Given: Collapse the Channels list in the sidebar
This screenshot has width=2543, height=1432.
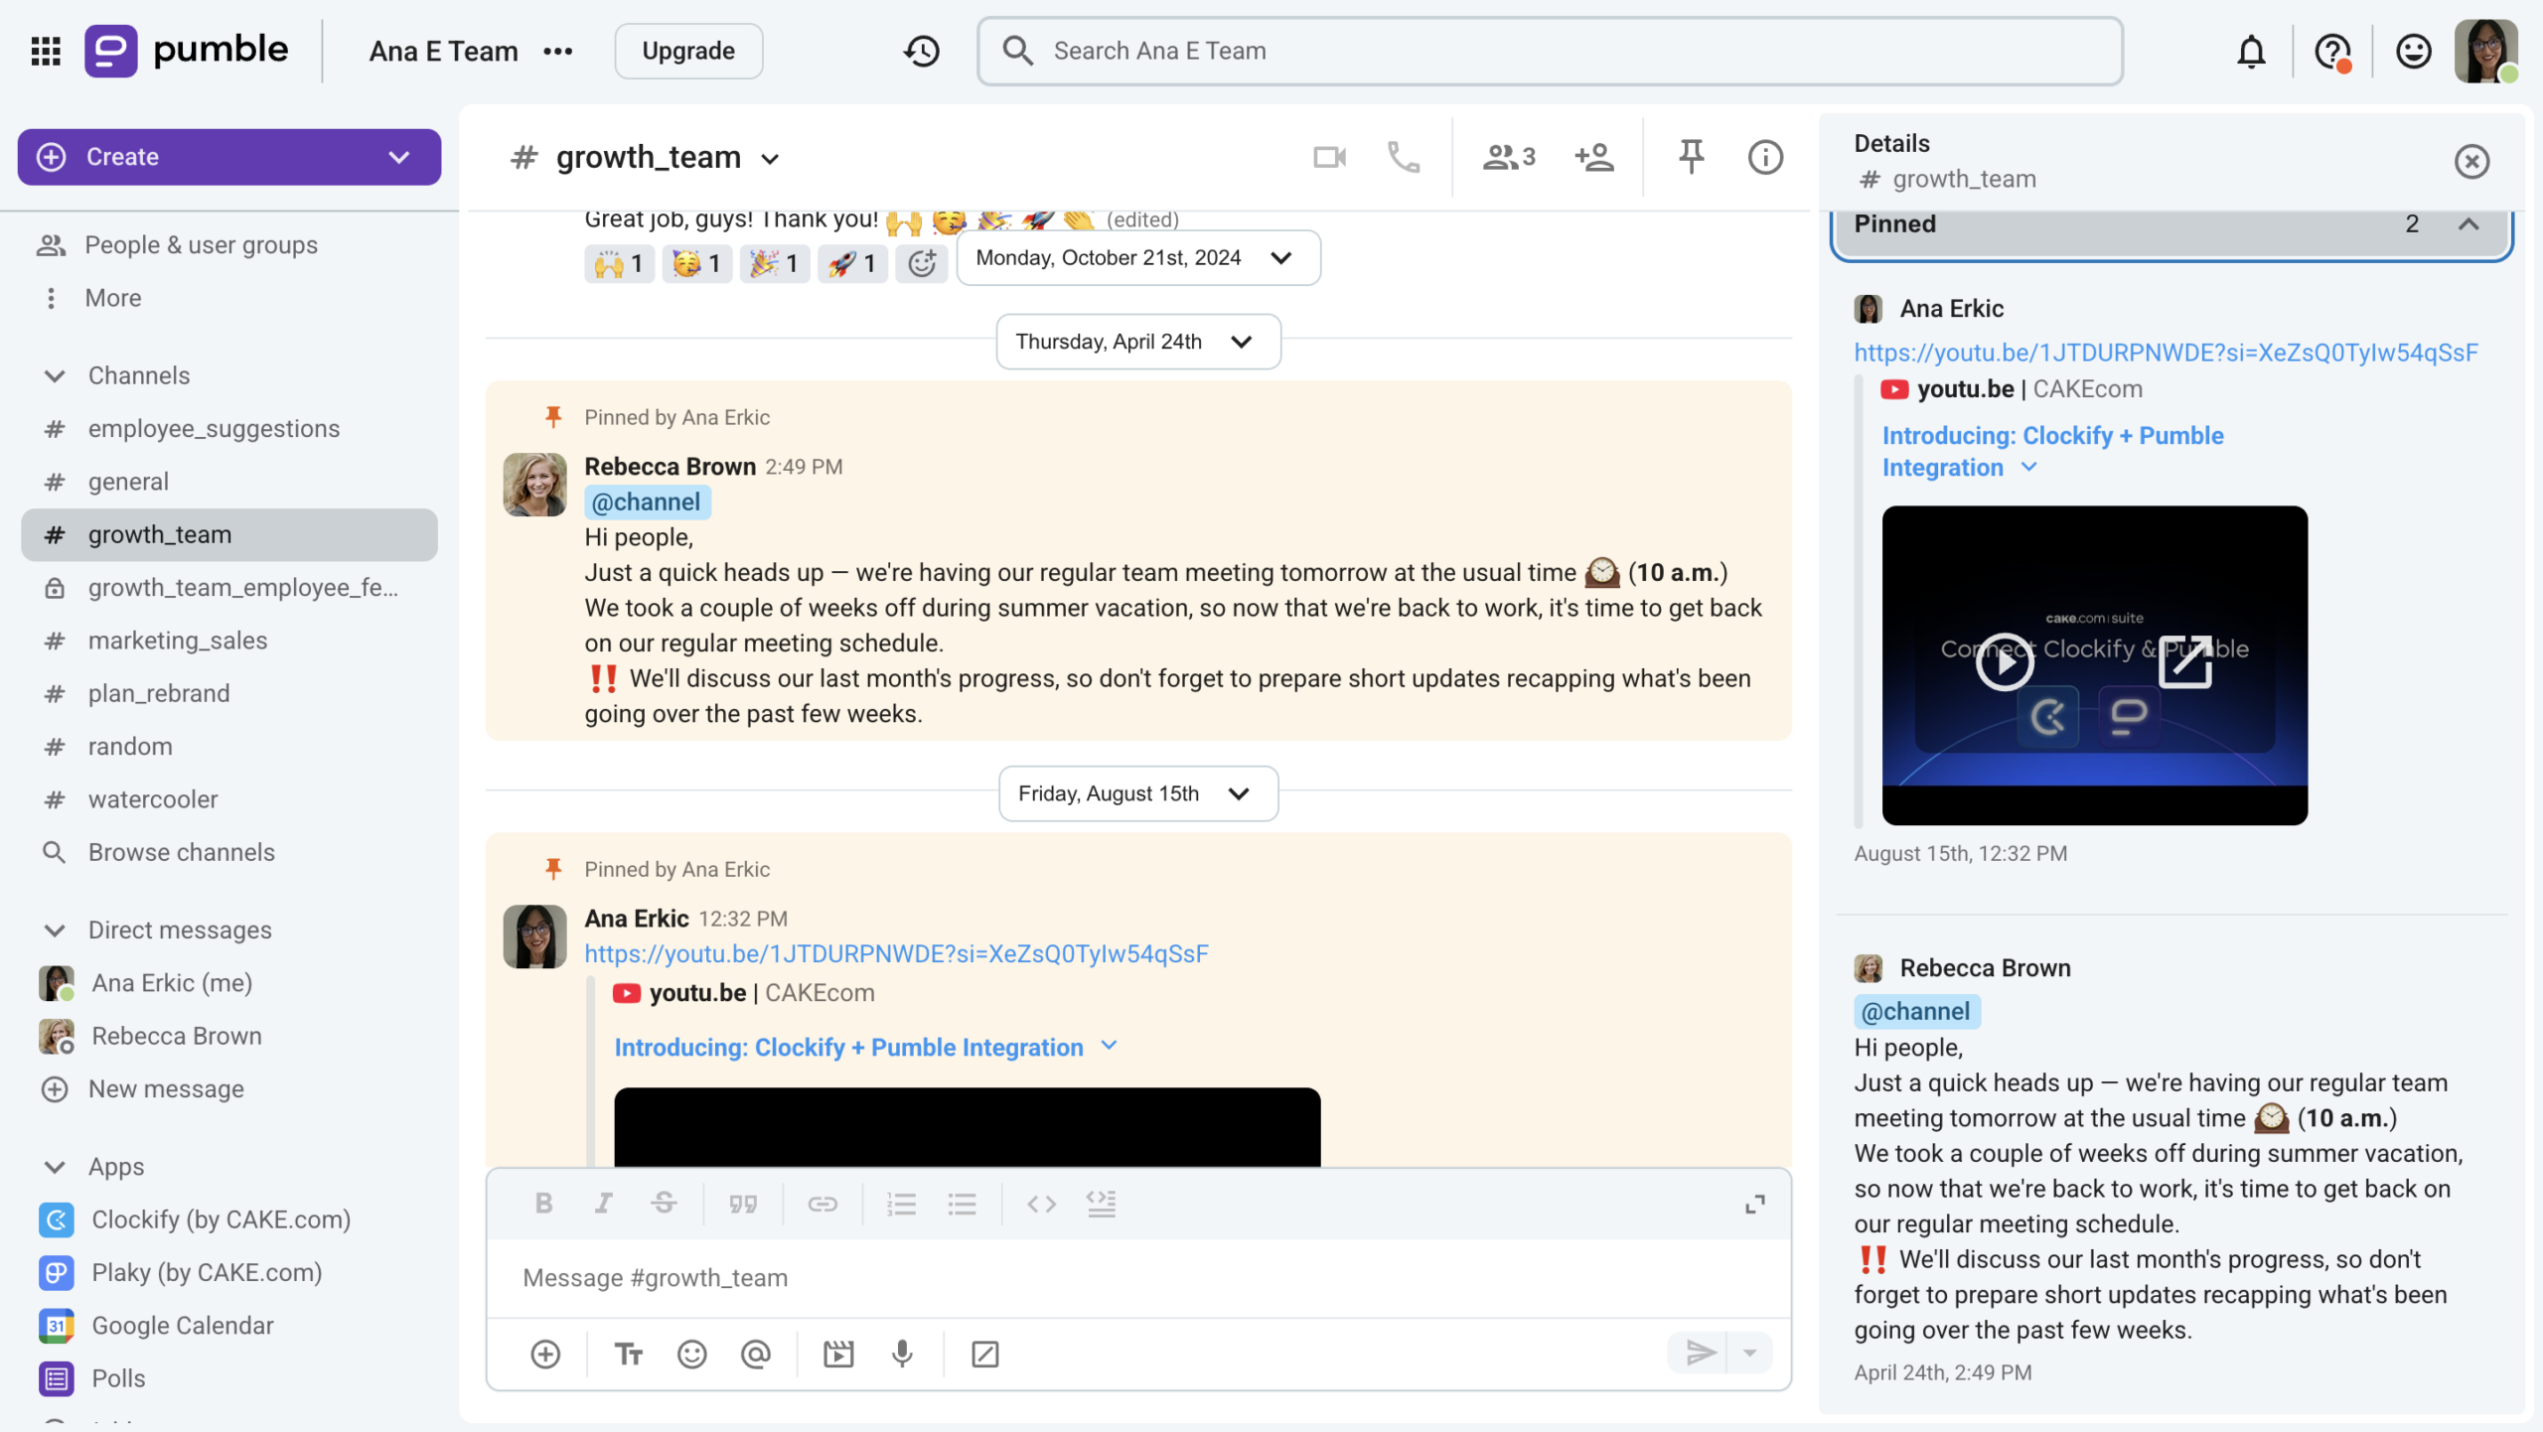Looking at the screenshot, I should pos(56,375).
